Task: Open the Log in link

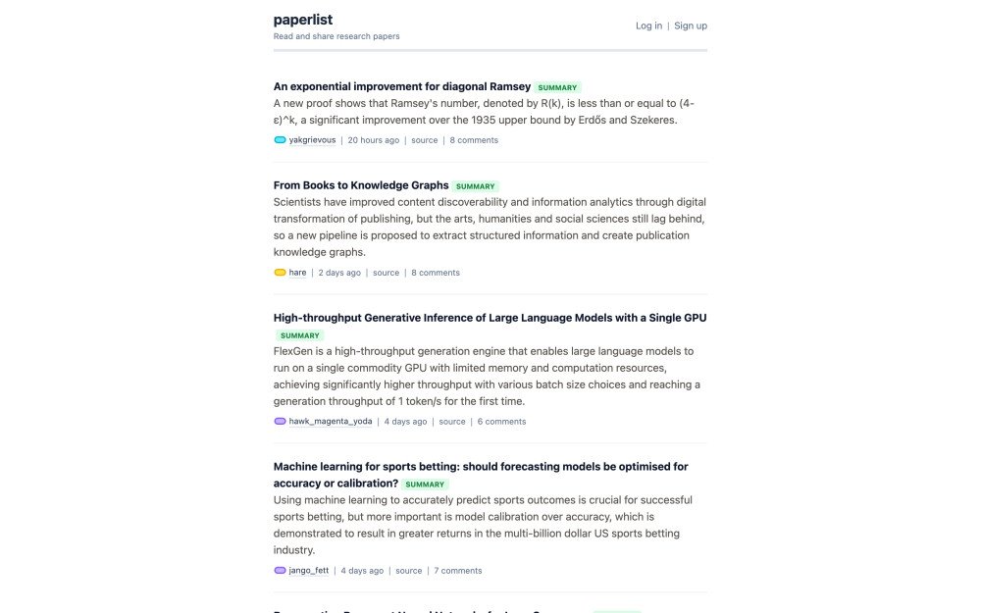Action: click(647, 26)
